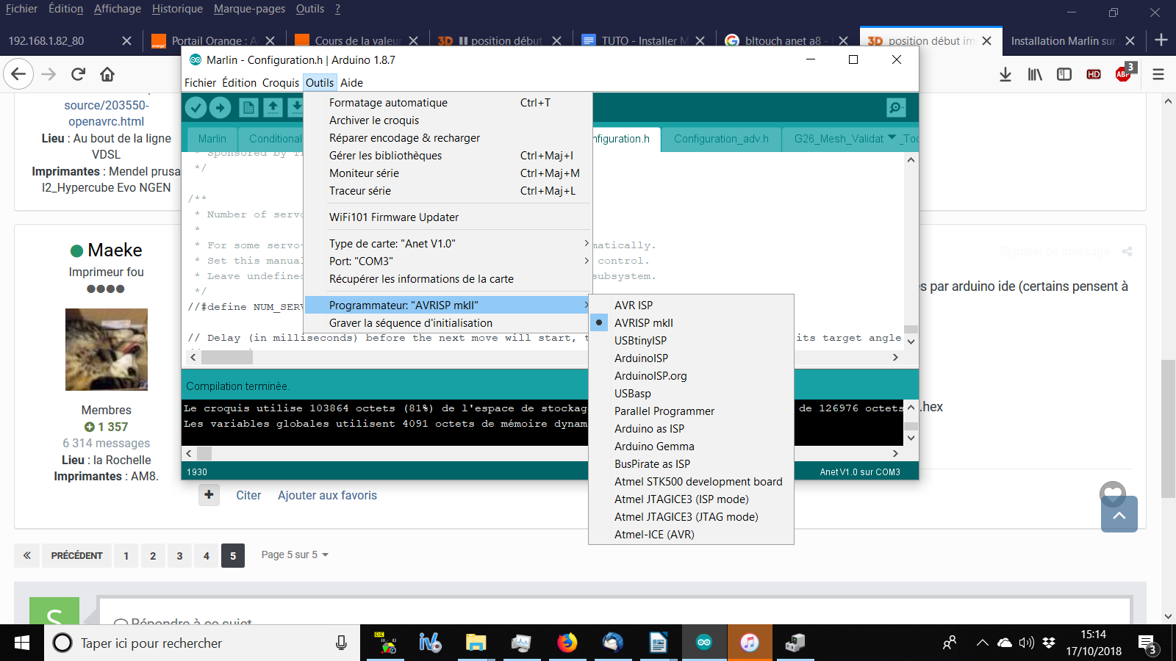1176x661 pixels.
Task: Click the iTunes icon in the taskbar
Action: [x=749, y=643]
